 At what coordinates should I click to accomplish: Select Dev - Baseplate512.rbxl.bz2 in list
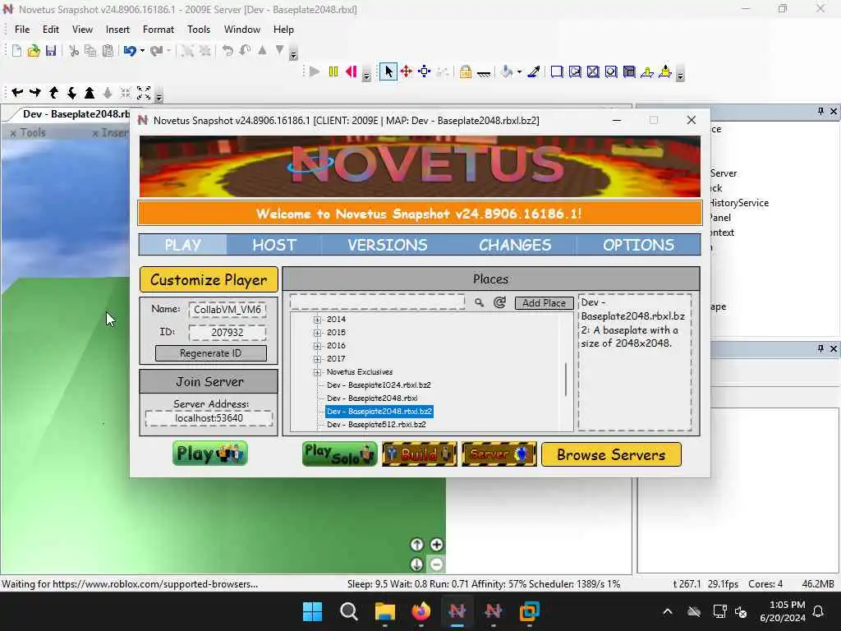click(x=376, y=425)
